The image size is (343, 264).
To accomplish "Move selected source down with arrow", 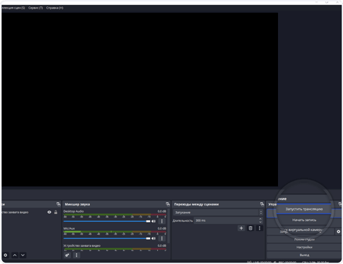I will tap(23, 255).
